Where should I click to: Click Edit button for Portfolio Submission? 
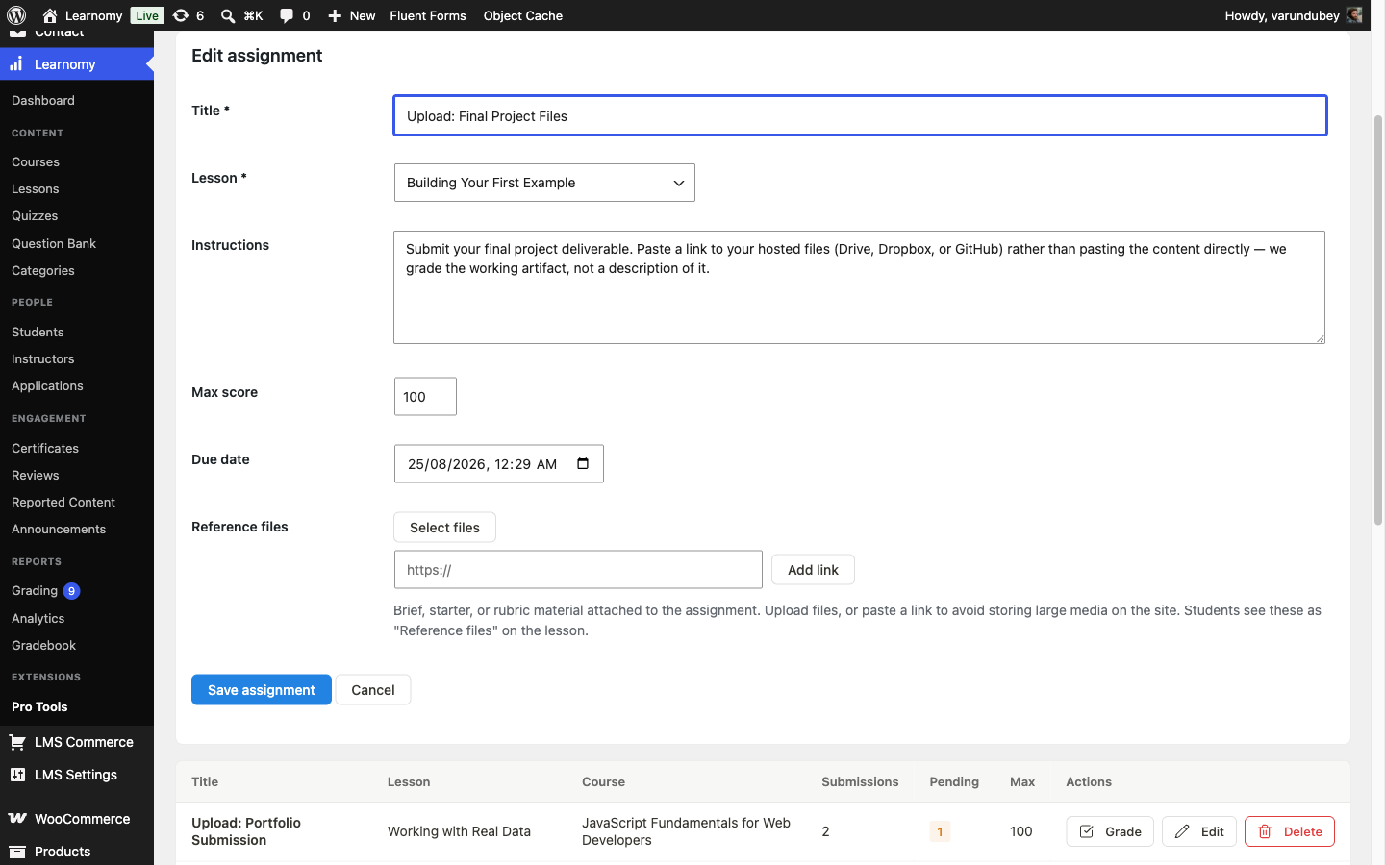coord(1199,831)
